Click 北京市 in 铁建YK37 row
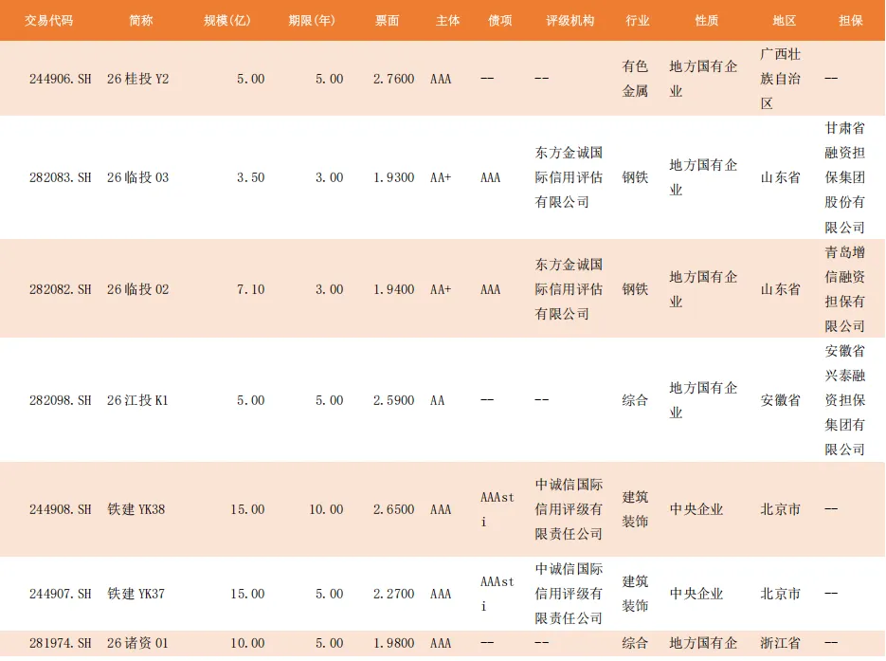The image size is (886, 661). (x=780, y=594)
